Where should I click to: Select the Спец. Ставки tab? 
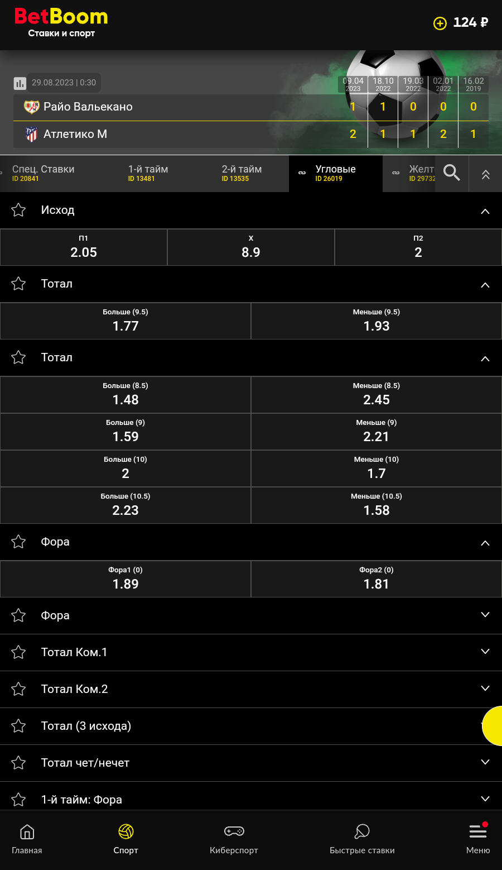pyautogui.click(x=43, y=173)
